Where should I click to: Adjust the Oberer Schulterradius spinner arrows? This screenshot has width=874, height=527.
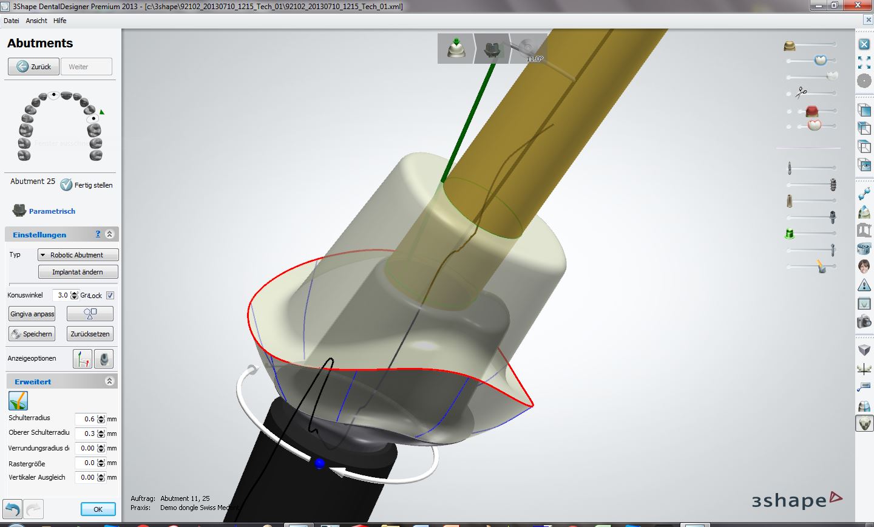pyautogui.click(x=101, y=433)
